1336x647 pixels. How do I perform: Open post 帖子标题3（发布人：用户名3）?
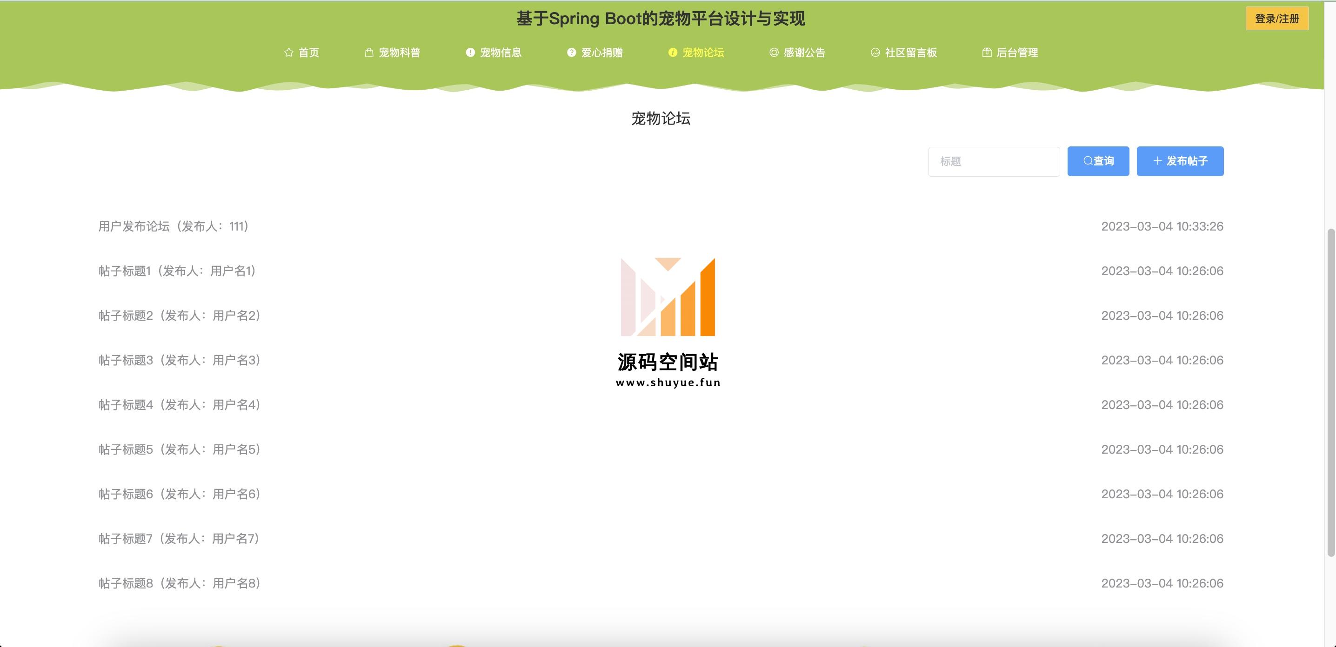pyautogui.click(x=180, y=360)
